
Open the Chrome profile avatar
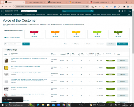[128, 7]
